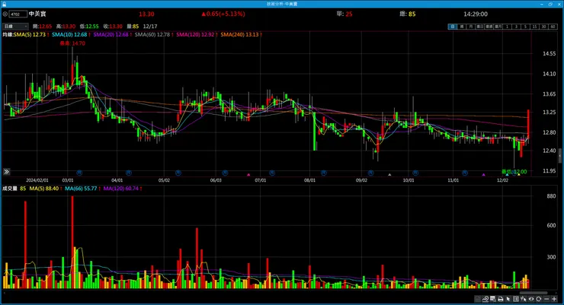Click the 最高 14.70 high price label
The width and height of the screenshot is (564, 305).
72,43
